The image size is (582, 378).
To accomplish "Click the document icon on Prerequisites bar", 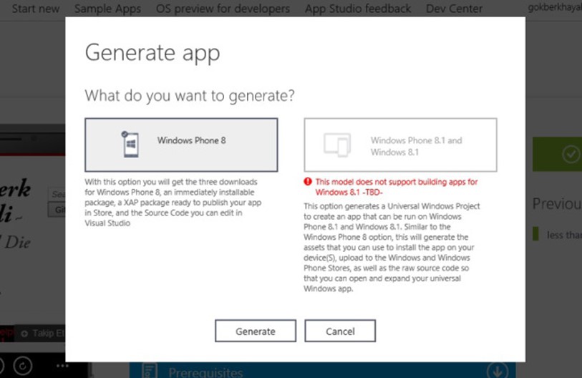I will coord(150,371).
